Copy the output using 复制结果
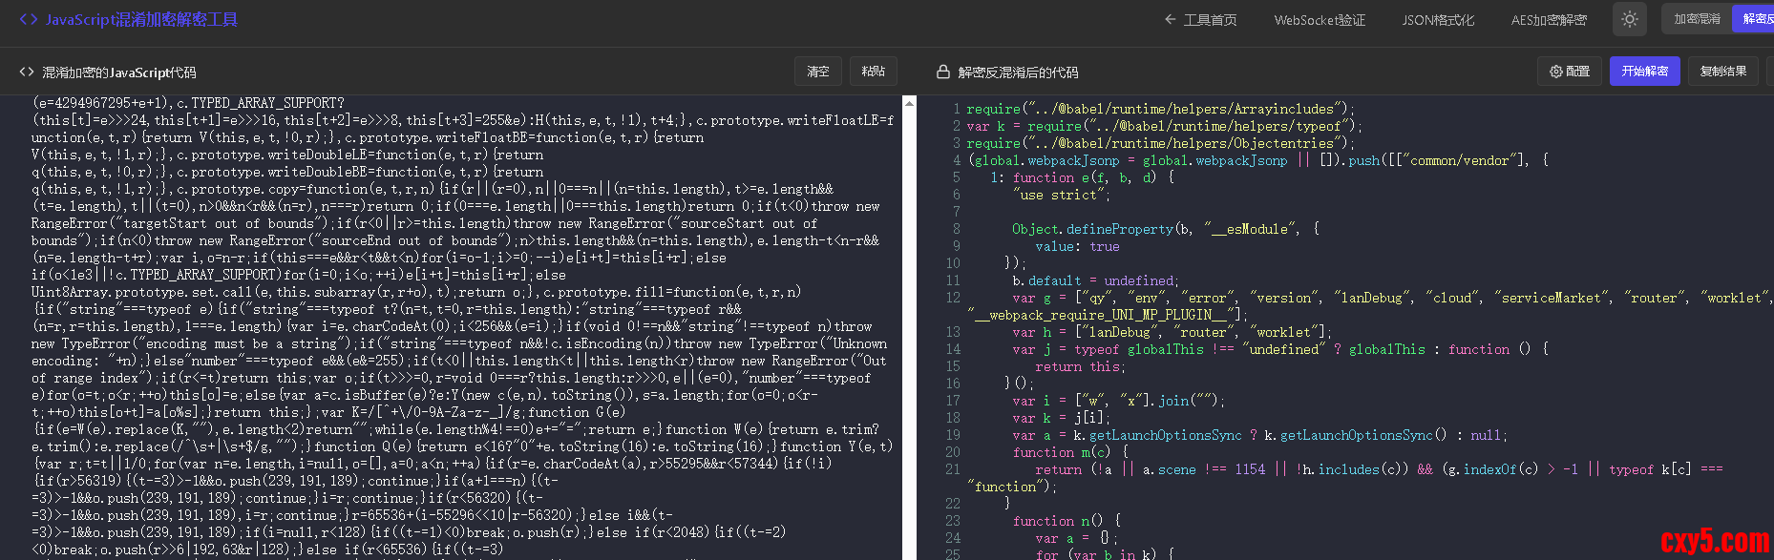The image size is (1774, 560). click(x=1722, y=72)
